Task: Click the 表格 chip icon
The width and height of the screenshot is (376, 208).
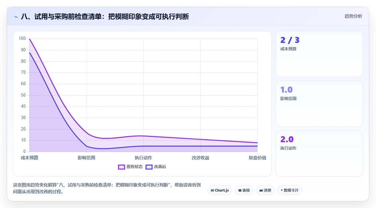Action: click(240, 191)
